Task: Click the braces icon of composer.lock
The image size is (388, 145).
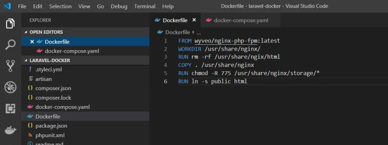Action: click(x=30, y=98)
